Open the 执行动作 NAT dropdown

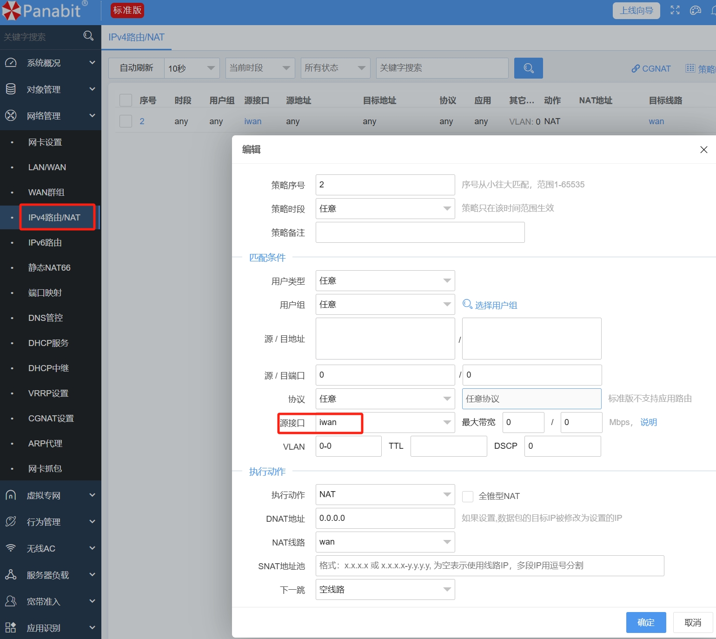click(385, 494)
